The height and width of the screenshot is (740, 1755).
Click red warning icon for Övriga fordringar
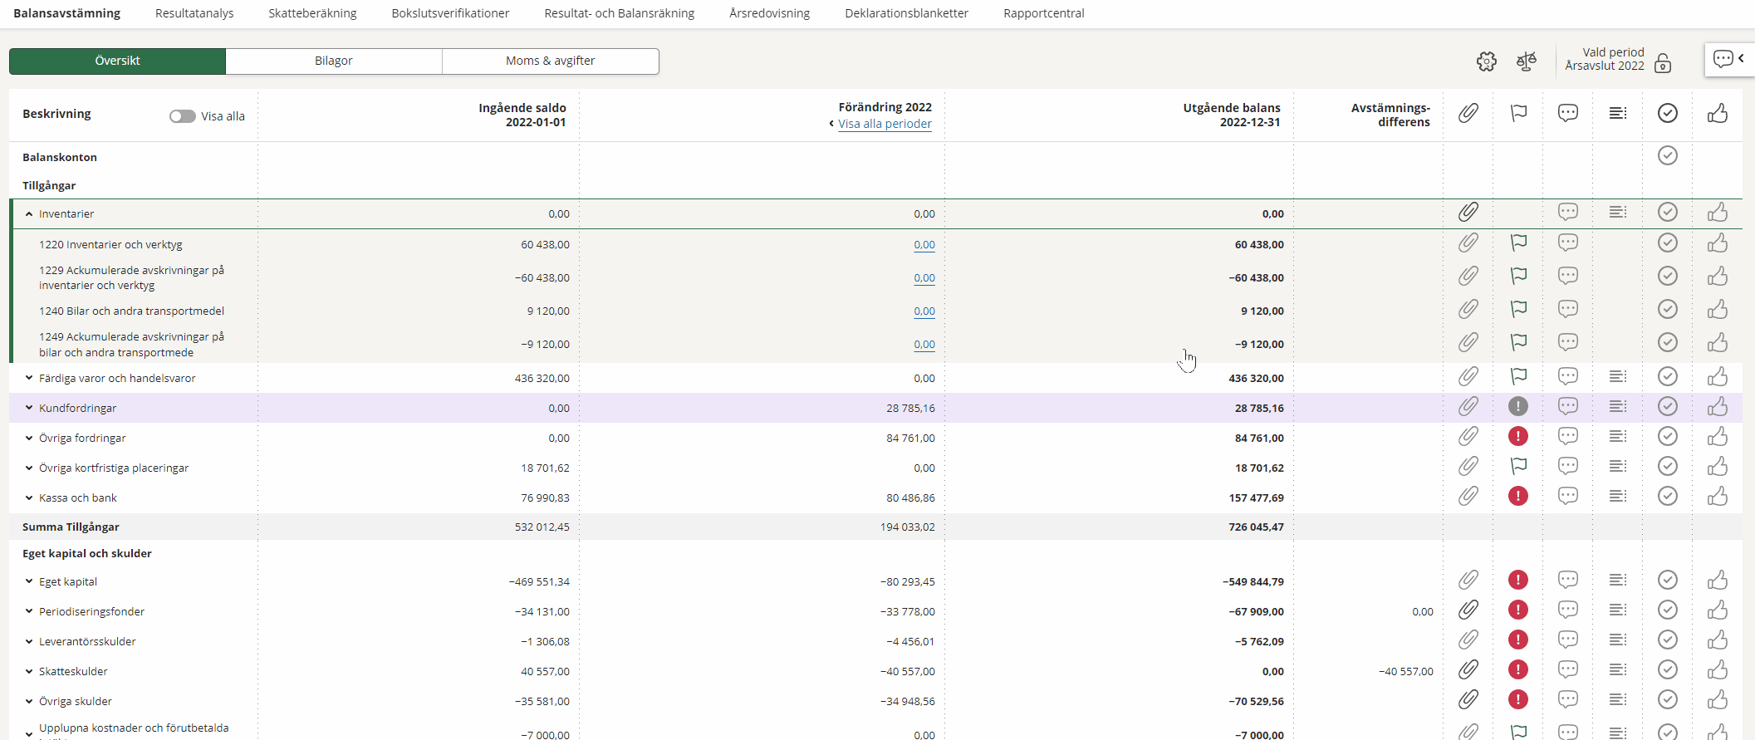coord(1518,436)
